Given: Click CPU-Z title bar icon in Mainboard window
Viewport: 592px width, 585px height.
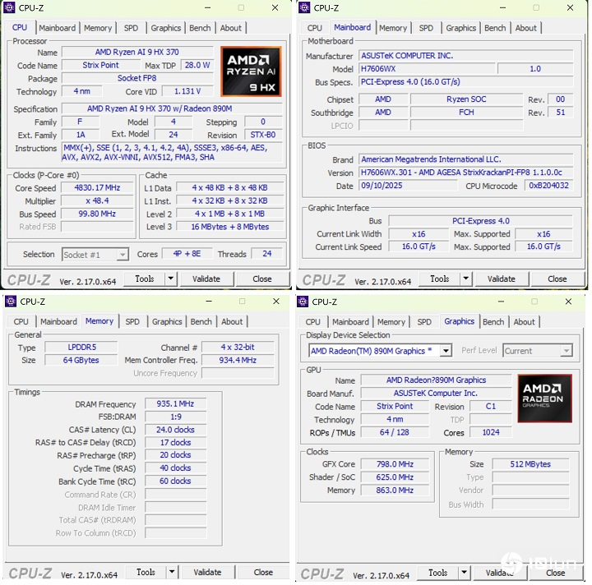Looking at the screenshot, I should click(x=303, y=7).
